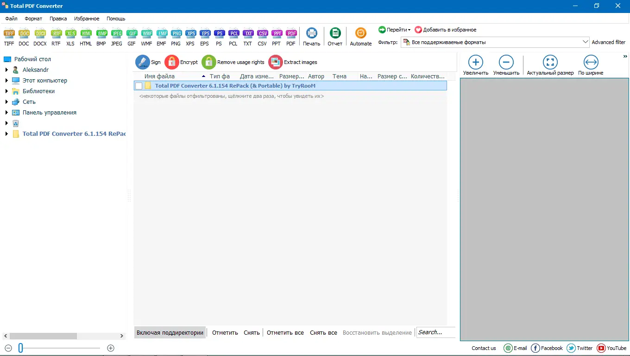Select the Encrypt tool
630x356 pixels.
pyautogui.click(x=171, y=62)
